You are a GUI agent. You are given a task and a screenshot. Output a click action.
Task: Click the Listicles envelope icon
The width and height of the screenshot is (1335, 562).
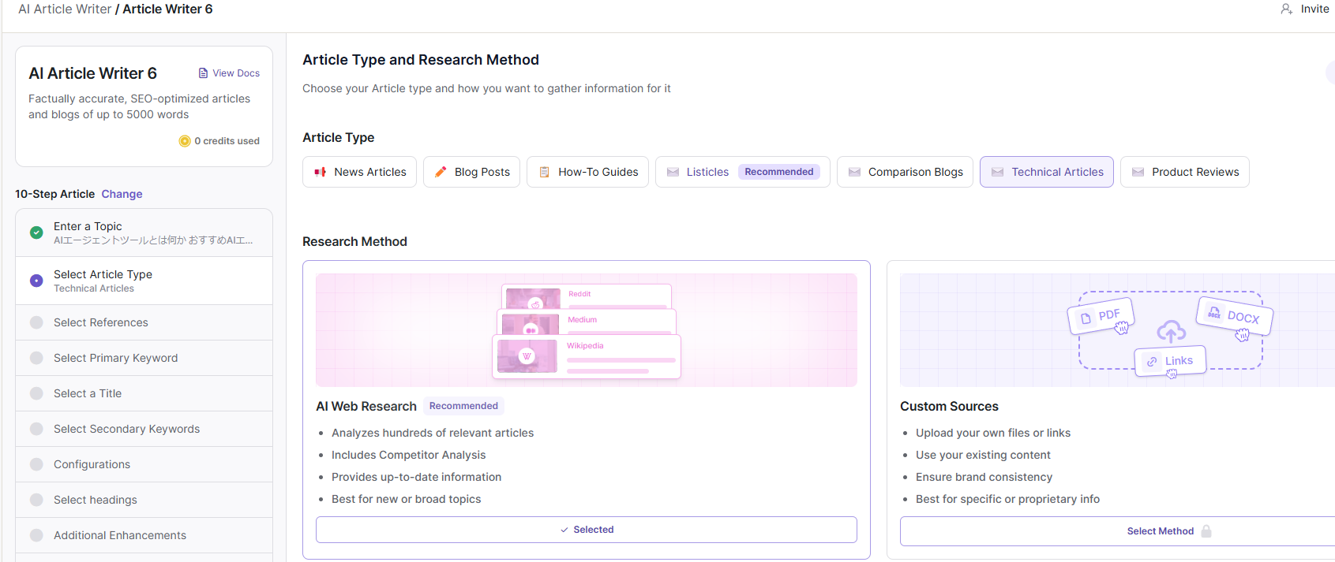point(673,172)
